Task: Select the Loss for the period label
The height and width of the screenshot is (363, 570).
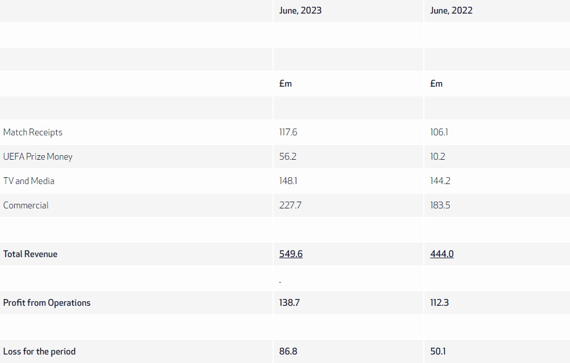Action: point(40,351)
